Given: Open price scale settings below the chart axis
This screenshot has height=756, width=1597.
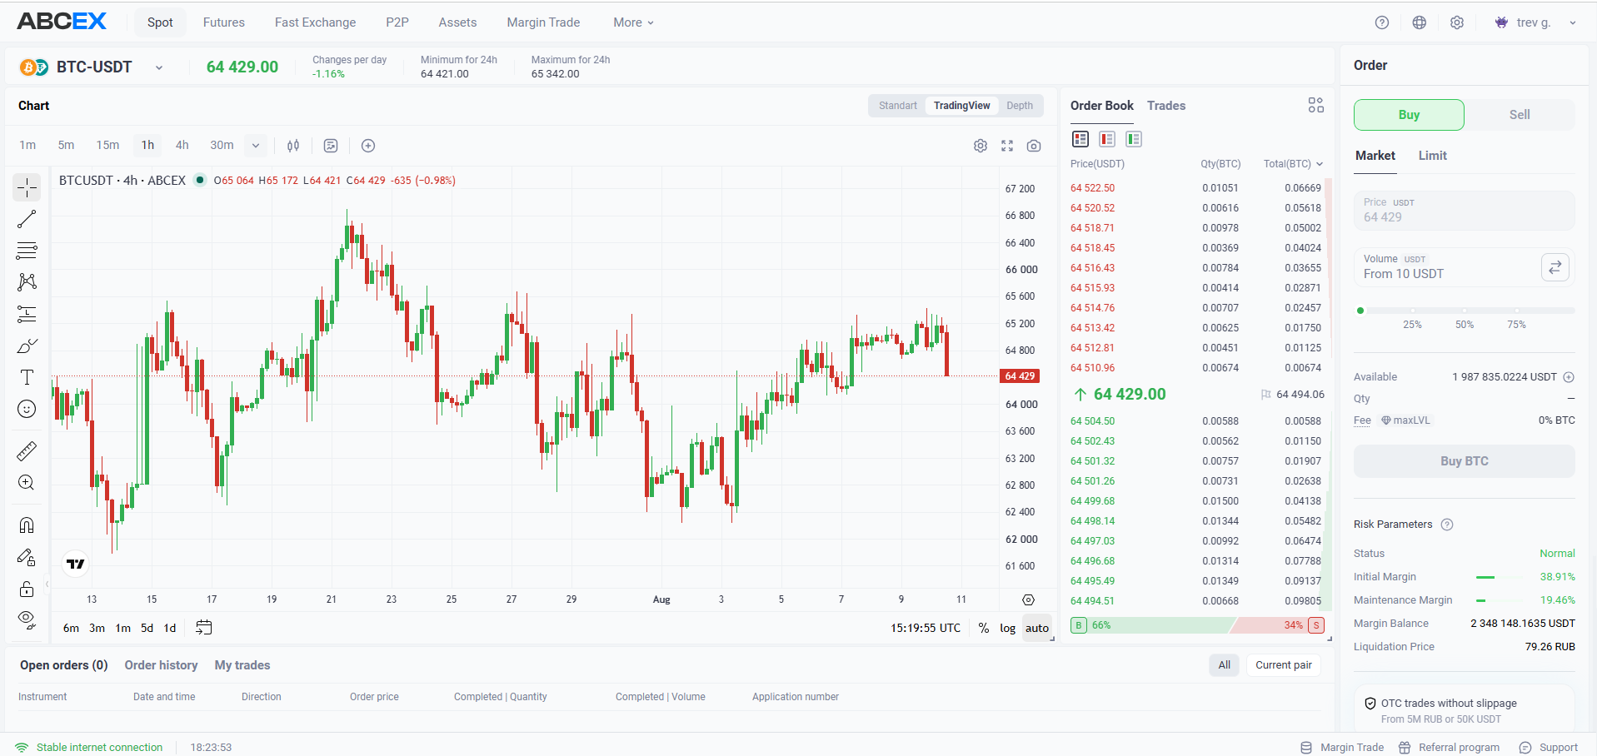Looking at the screenshot, I should click(1028, 599).
